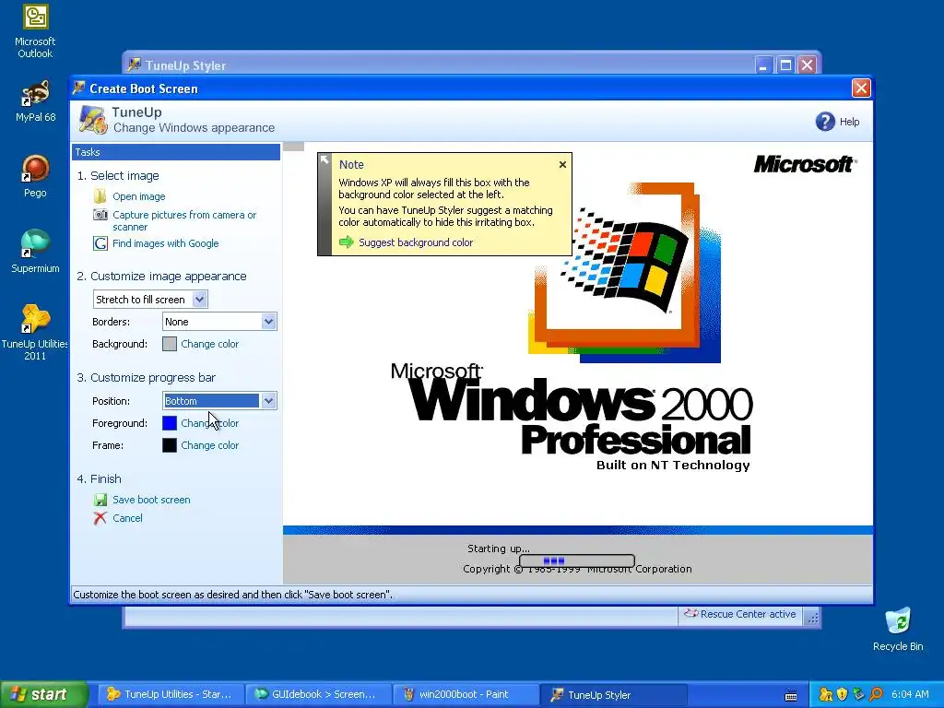Click Find images with Google link
Viewport: 944px width, 708px height.
(x=166, y=243)
